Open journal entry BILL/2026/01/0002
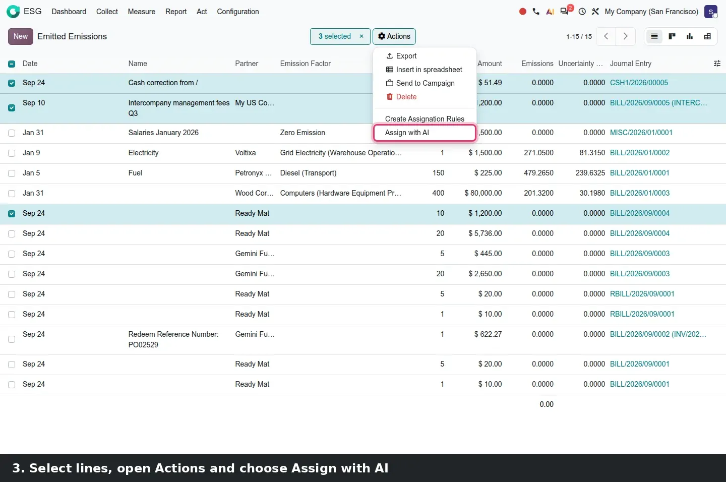The height and width of the screenshot is (482, 726). [640, 153]
